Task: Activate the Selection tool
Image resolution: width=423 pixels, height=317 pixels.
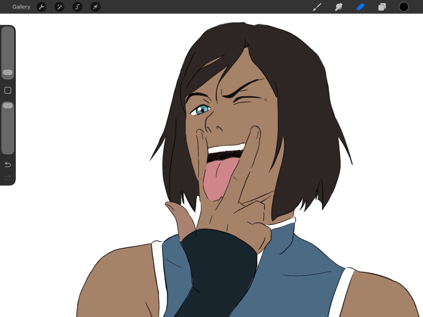Action: click(77, 7)
